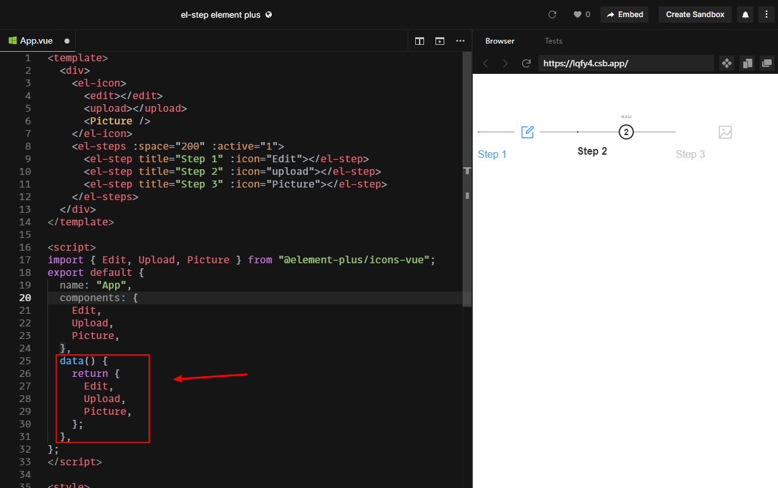778x488 pixels.
Task: Click Create Sandbox button
Action: pos(695,15)
